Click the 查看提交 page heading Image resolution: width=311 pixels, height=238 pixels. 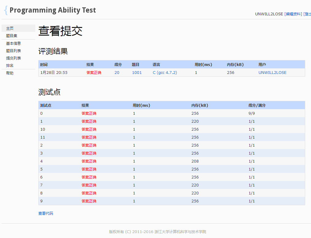(60, 31)
